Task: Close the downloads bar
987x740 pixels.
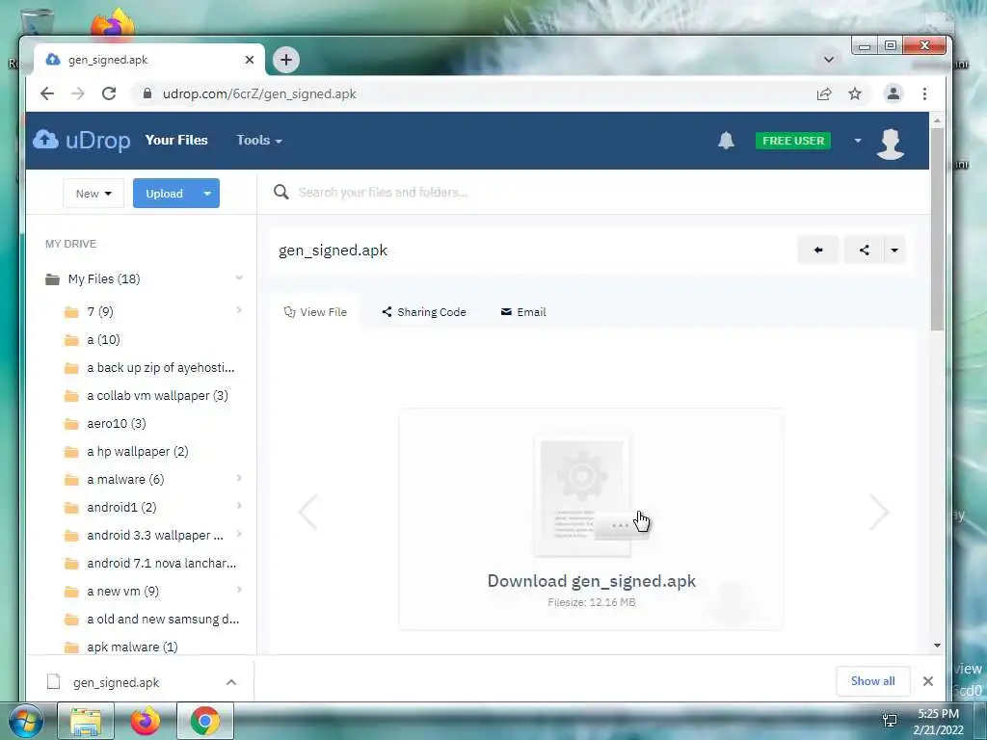Action: click(928, 681)
